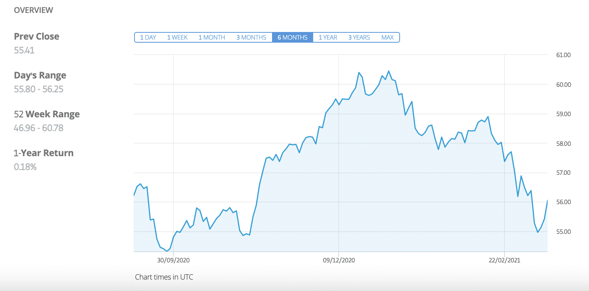Click the 56.00 price axis label
Image resolution: width=589 pixels, height=291 pixels.
[x=563, y=202]
